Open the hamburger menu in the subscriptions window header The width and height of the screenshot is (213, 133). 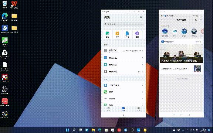coord(201,20)
